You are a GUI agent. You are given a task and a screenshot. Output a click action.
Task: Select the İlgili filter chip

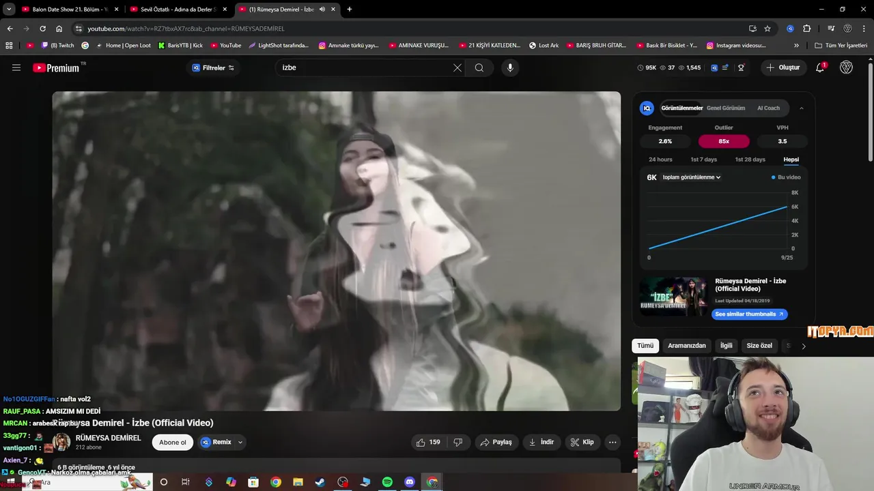pos(727,346)
